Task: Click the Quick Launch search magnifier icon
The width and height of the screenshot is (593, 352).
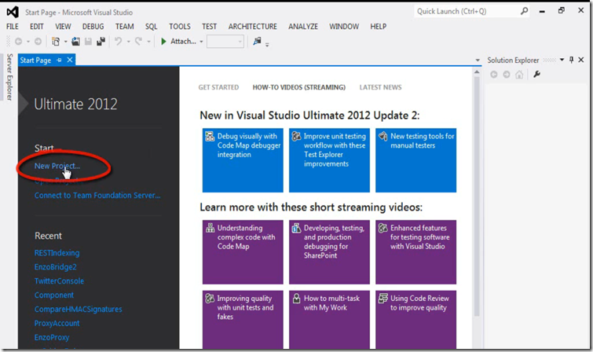Action: [524, 11]
